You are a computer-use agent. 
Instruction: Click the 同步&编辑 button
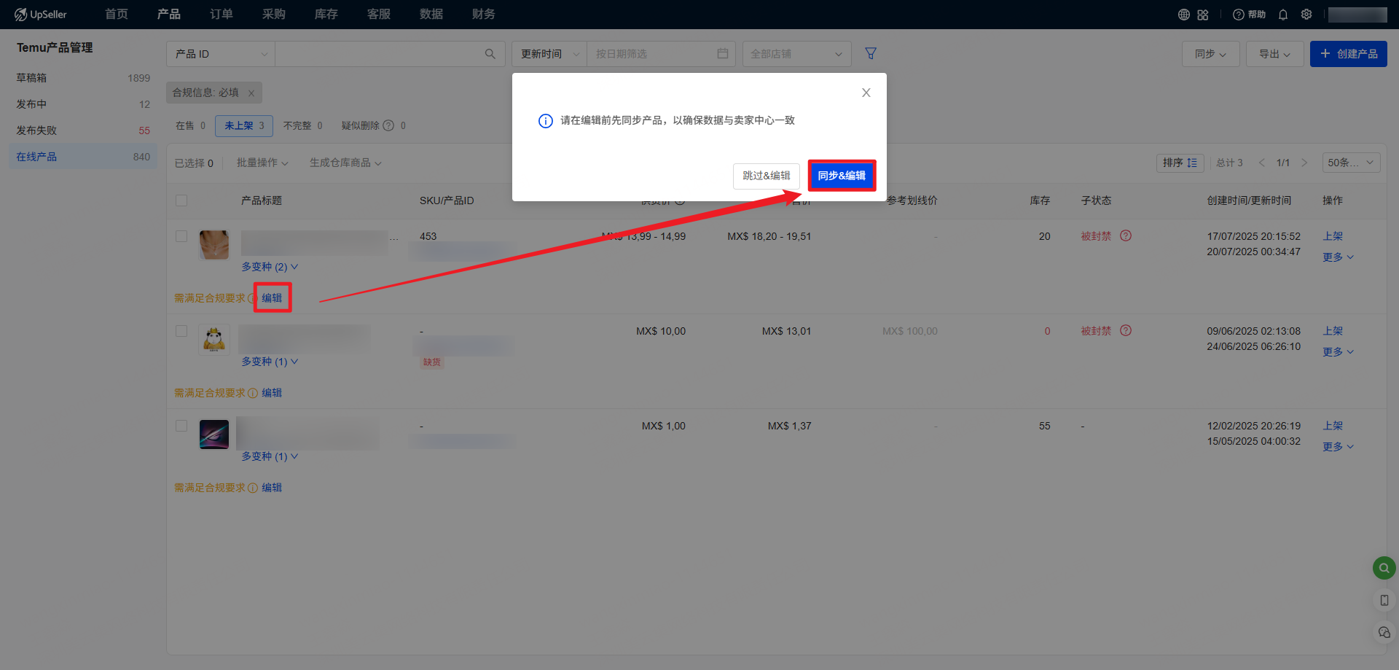842,176
